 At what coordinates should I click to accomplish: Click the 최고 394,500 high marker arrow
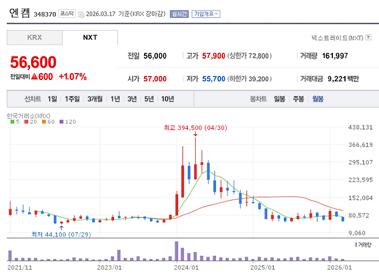pos(196,135)
